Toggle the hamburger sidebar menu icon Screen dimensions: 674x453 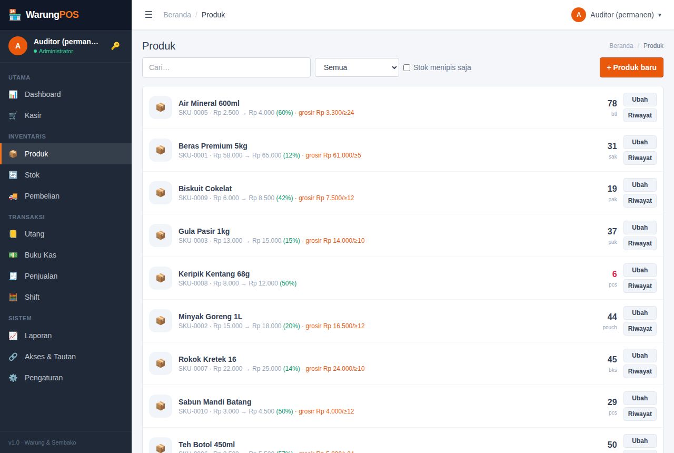coord(148,15)
